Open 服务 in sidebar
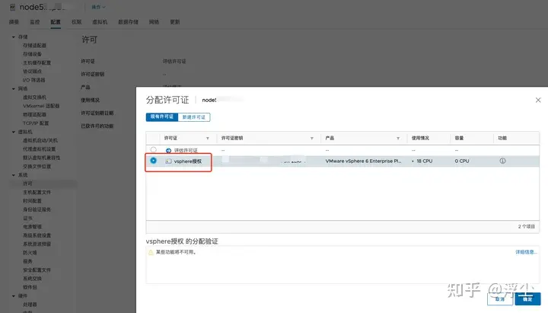Image resolution: width=548 pixels, height=313 pixels. tap(27, 261)
